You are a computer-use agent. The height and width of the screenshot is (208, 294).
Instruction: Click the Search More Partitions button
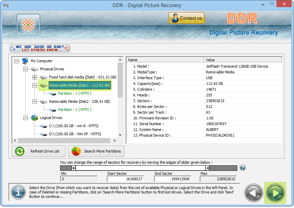coord(96,151)
